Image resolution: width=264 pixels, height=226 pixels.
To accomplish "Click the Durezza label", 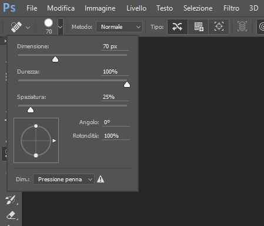I will [28, 72].
